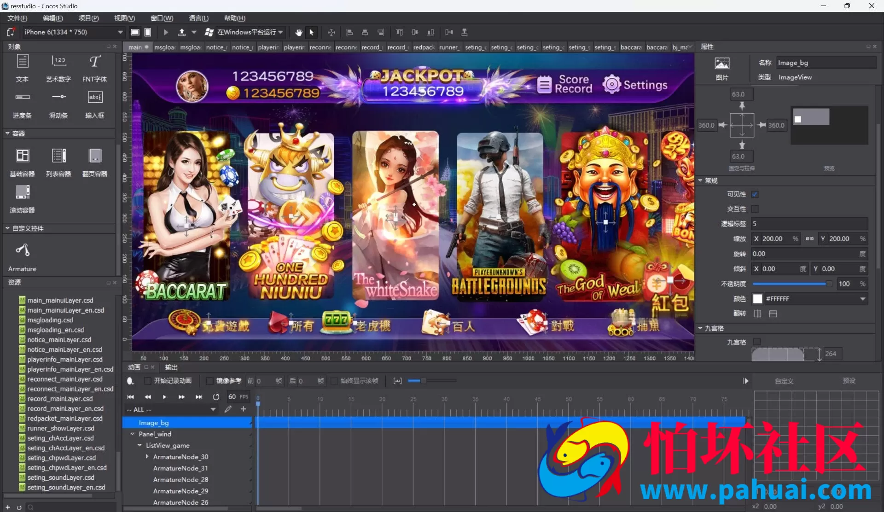Select the hand pan tool

click(298, 32)
